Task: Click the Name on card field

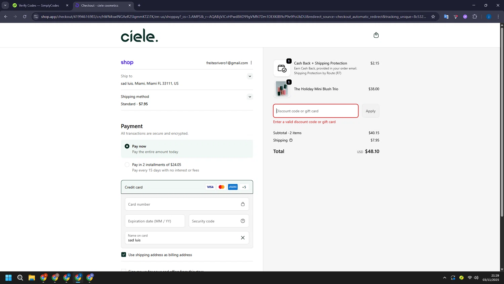Action: [x=187, y=238]
